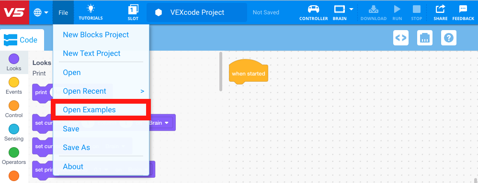Click the VS logo icon
The width and height of the screenshot is (478, 183).
[14, 12]
